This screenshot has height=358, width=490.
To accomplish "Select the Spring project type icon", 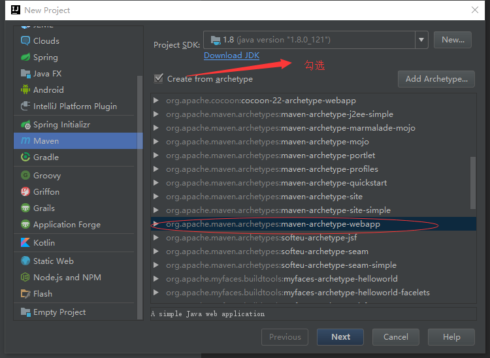I will pos(25,57).
